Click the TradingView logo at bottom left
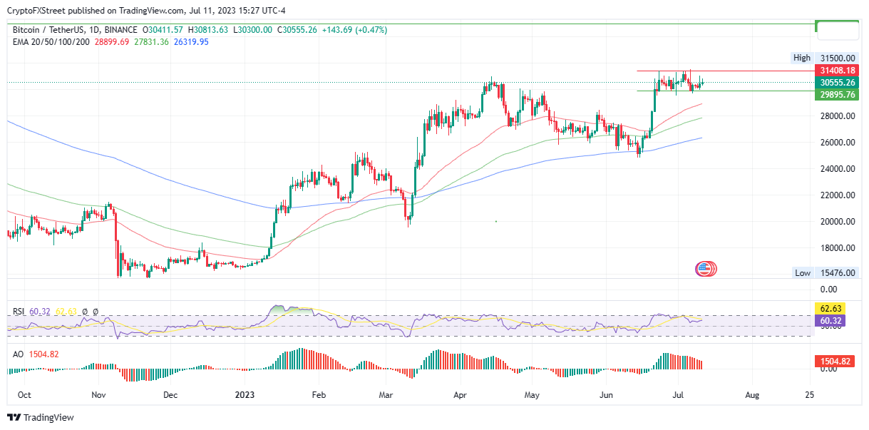Image resolution: width=869 pixels, height=430 pixels. point(40,418)
